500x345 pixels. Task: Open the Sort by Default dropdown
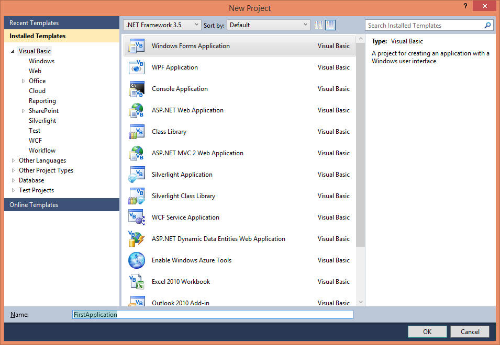pyautogui.click(x=268, y=25)
